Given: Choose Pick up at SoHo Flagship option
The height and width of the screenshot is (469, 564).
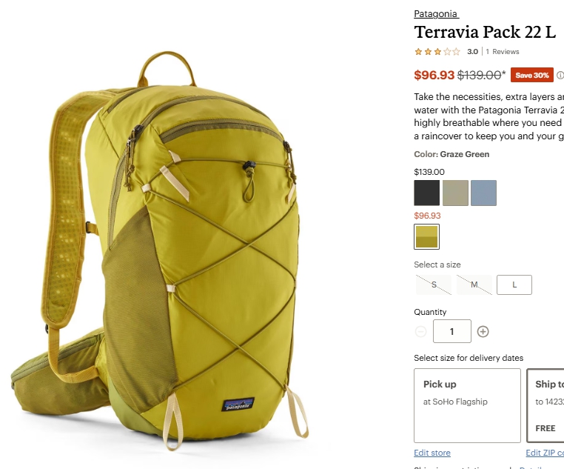Looking at the screenshot, I should 467,405.
